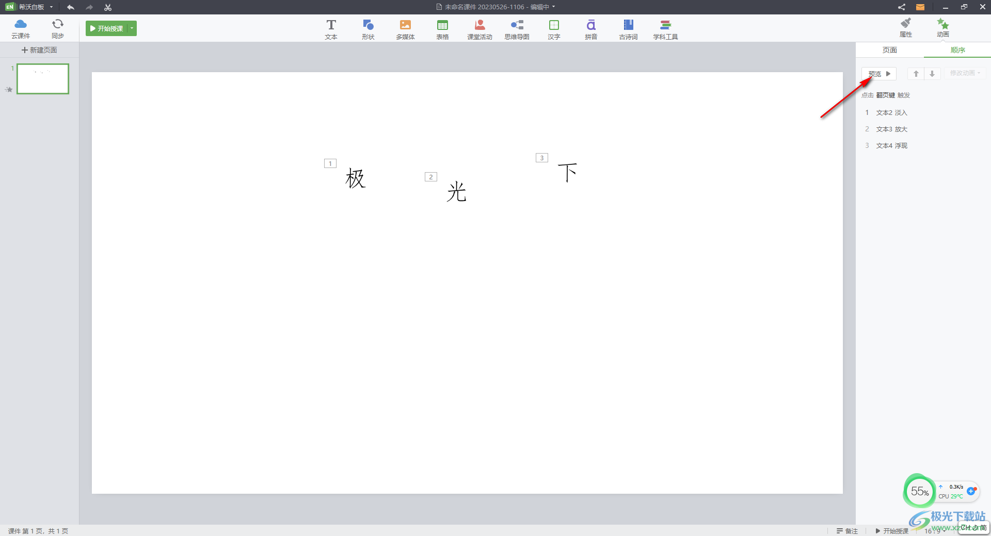Switch to the 顺序 tab
The image size is (991, 536).
coord(957,50)
